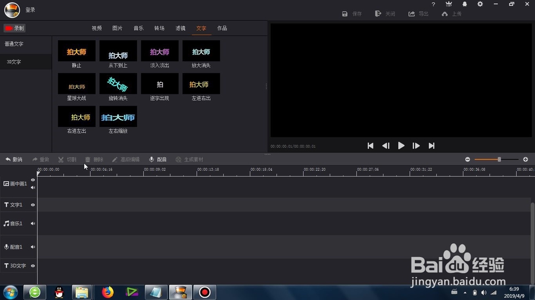
Task: Click the 导出 export icon
Action: pos(411,14)
